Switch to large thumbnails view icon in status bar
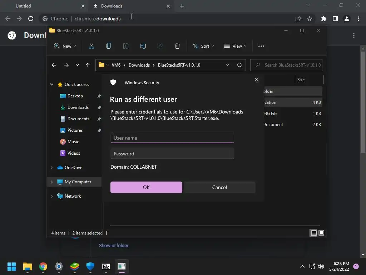366x275 pixels. [321, 233]
